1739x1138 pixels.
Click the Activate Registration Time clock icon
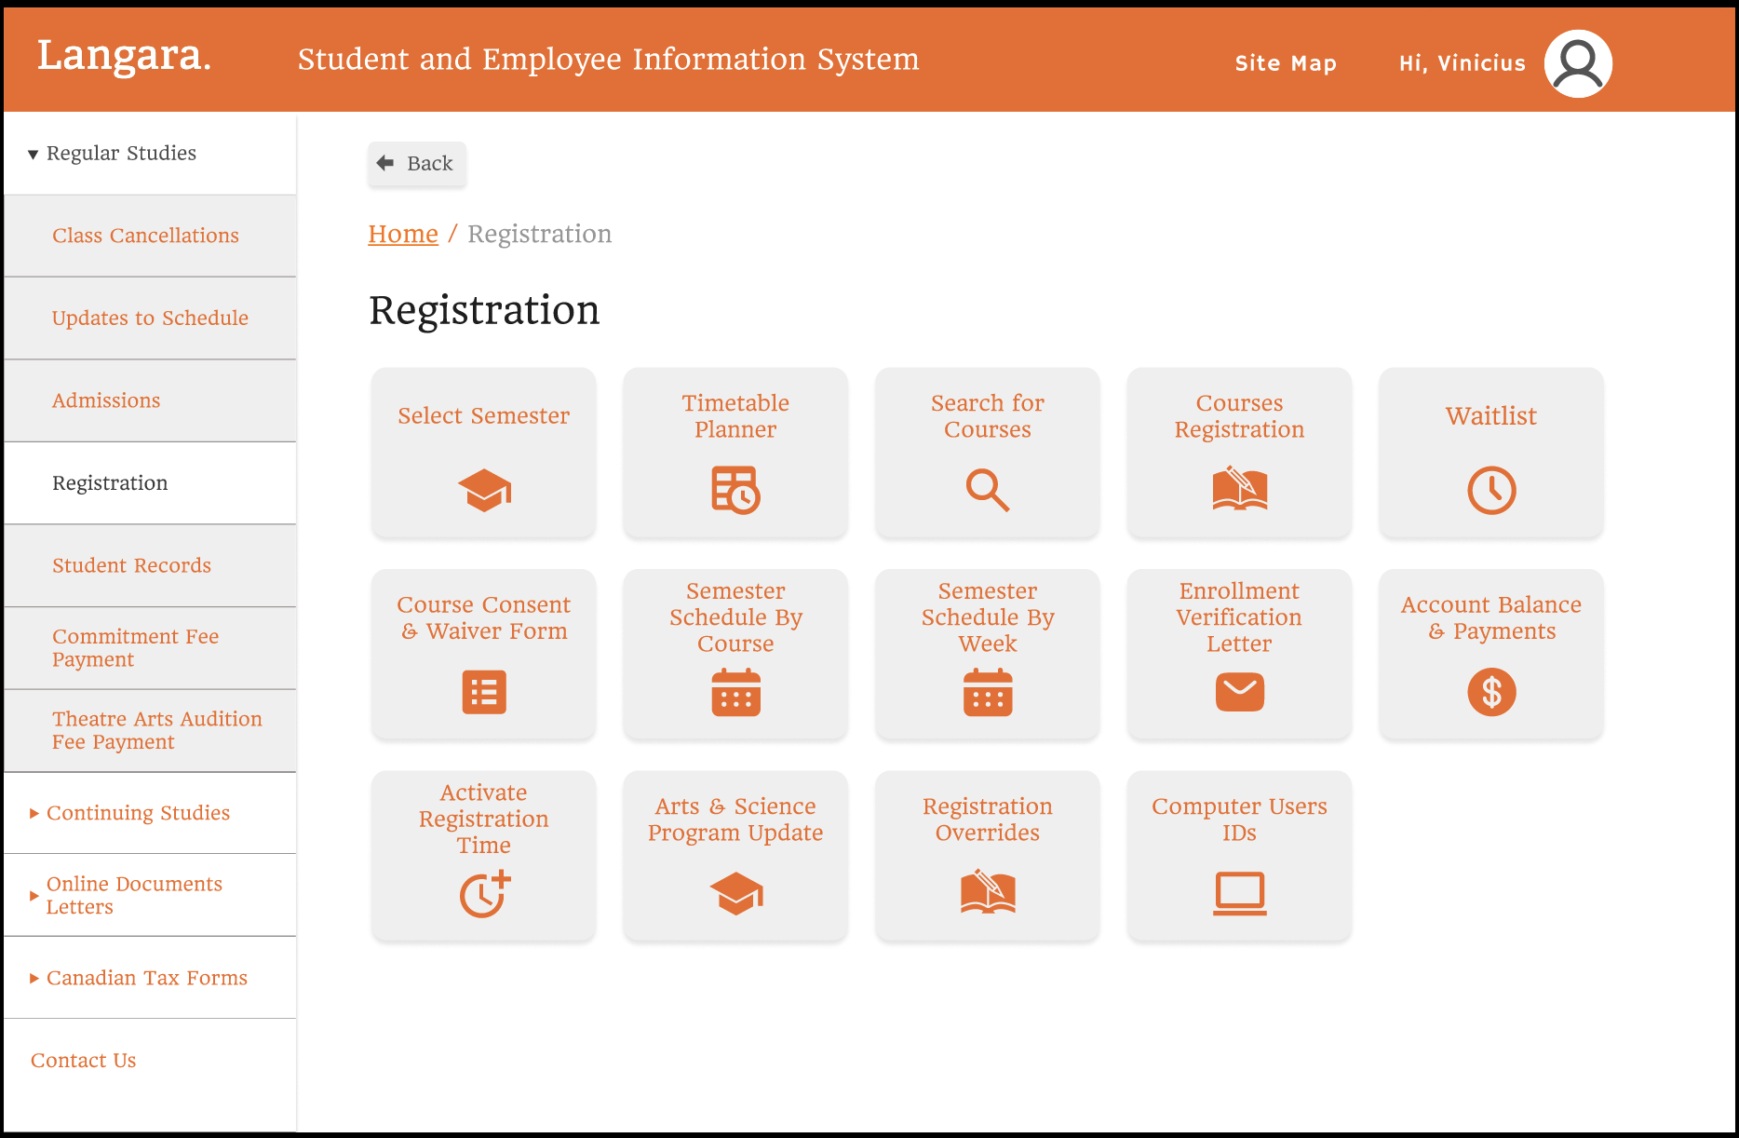(482, 894)
